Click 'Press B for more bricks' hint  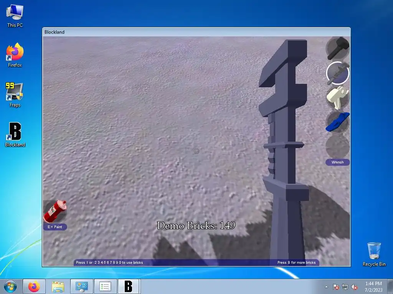[x=297, y=263]
